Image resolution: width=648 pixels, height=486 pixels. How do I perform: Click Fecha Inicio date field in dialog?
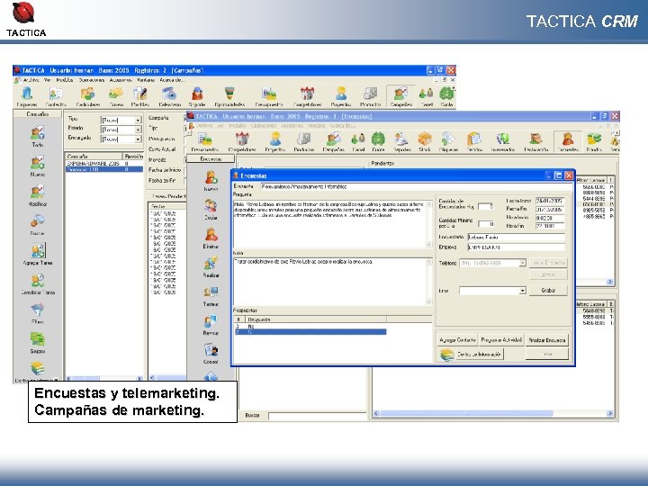click(x=550, y=201)
